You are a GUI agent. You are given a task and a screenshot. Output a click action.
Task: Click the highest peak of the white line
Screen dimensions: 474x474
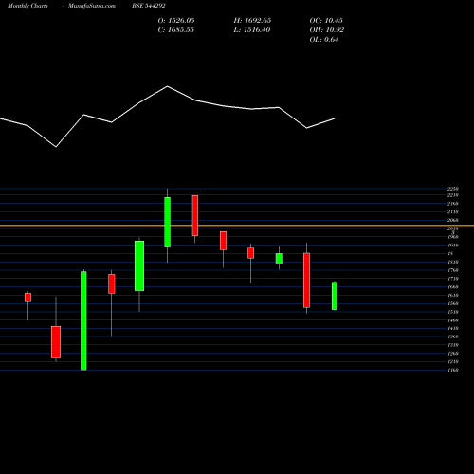[x=167, y=86]
